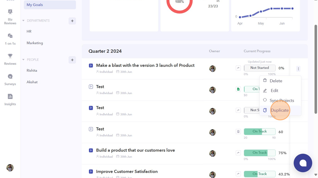Expand the Test goal showing value 60
The image size is (318, 178).
point(91,129)
